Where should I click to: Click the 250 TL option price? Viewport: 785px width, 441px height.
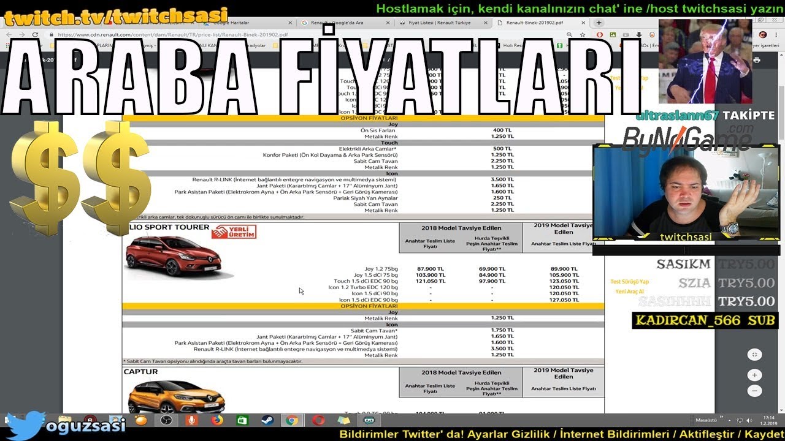point(502,198)
